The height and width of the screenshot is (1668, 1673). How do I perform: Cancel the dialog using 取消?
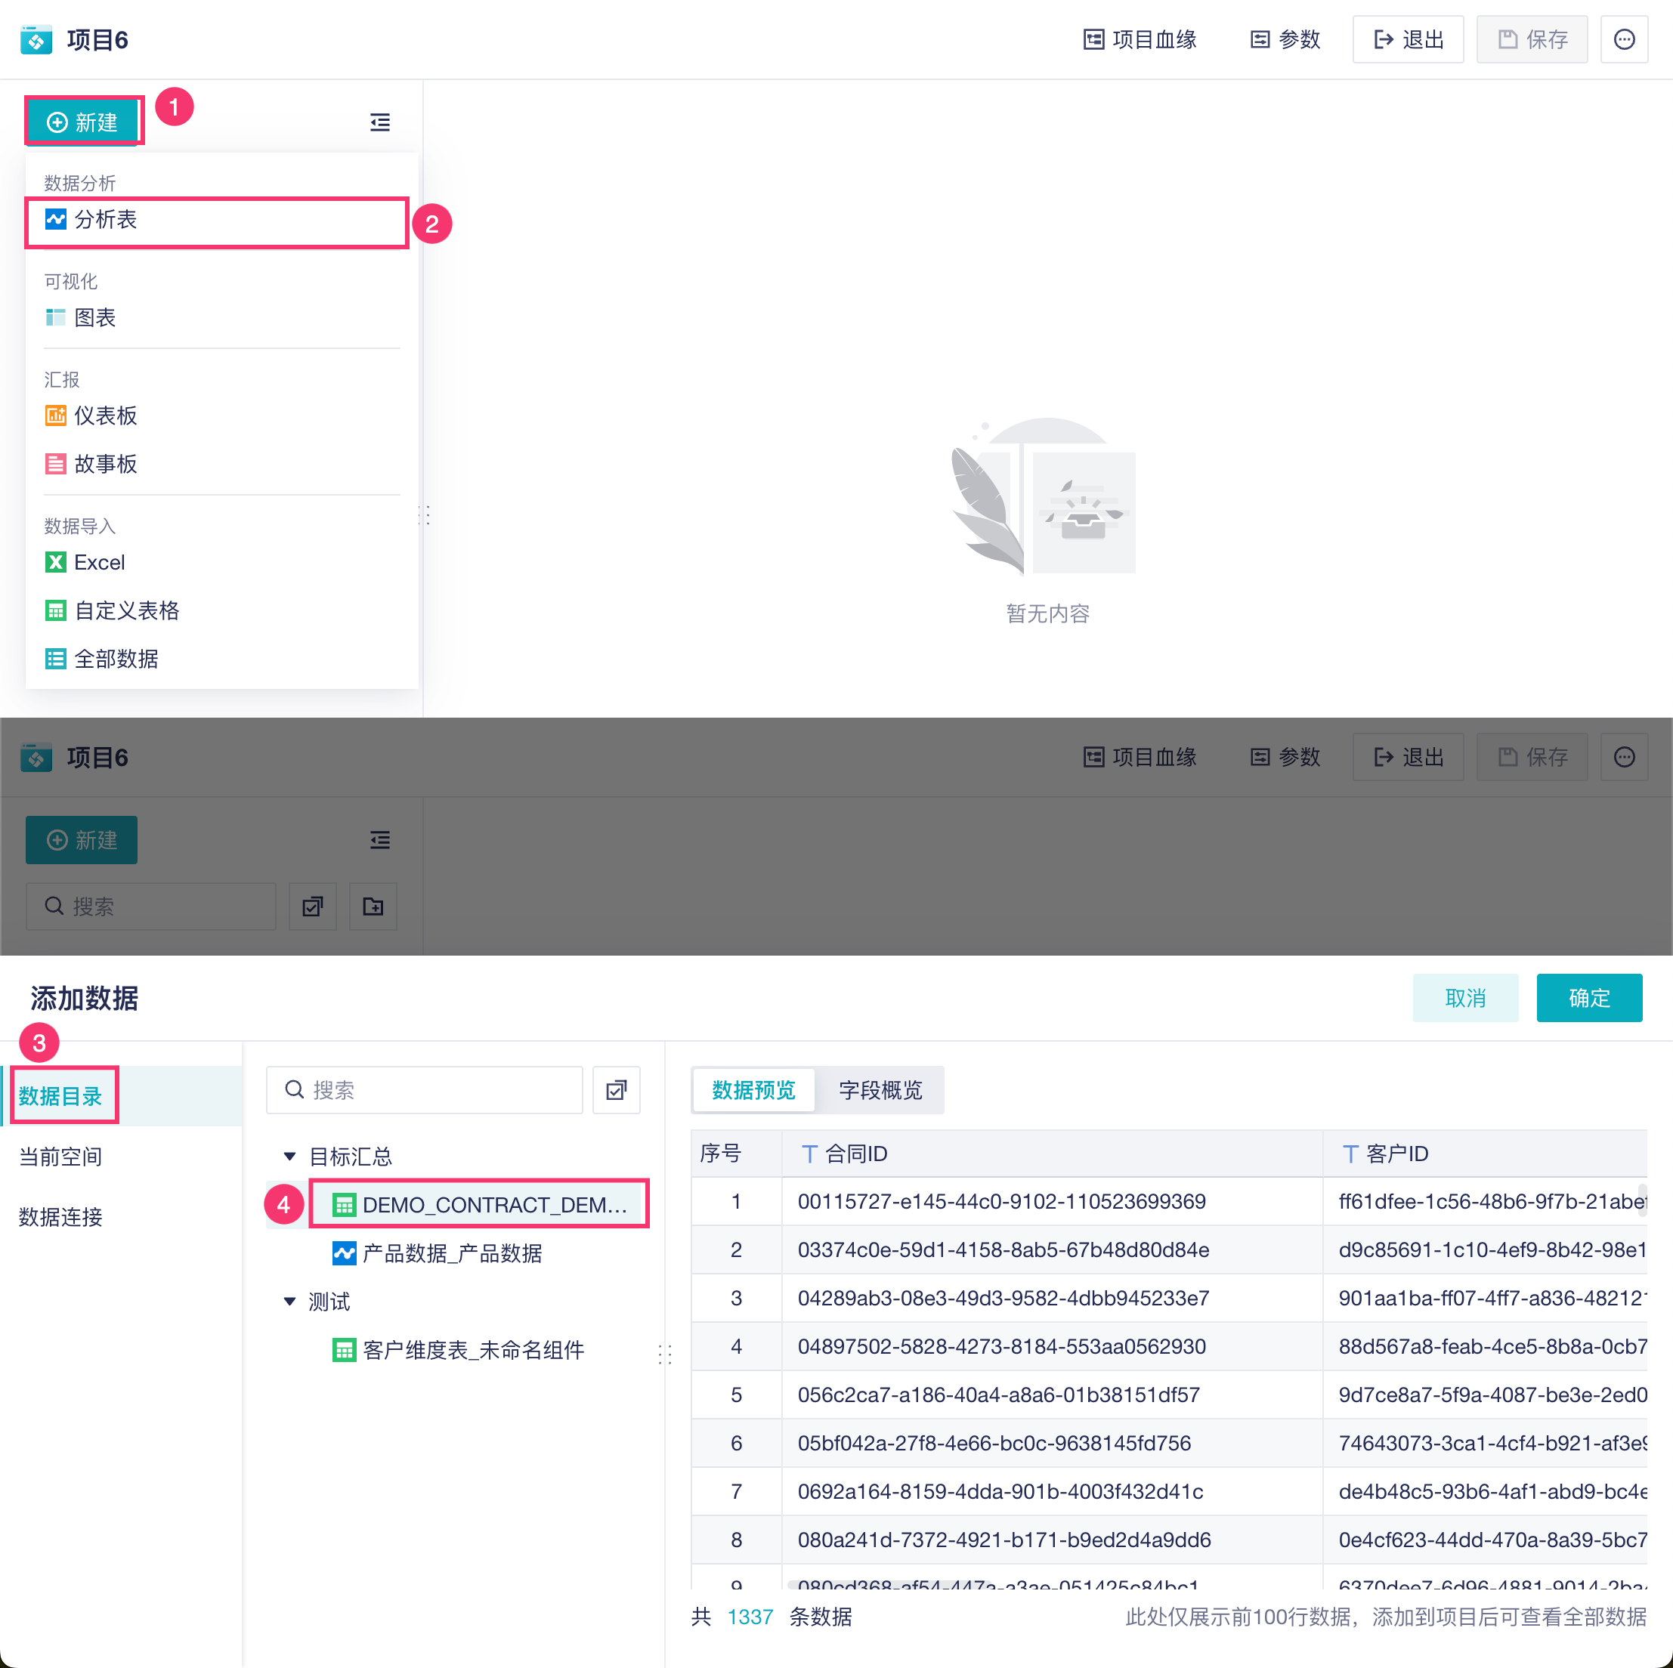click(1464, 998)
